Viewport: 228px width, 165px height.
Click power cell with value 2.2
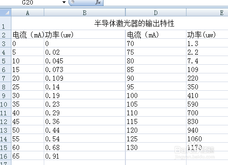coord(207,52)
